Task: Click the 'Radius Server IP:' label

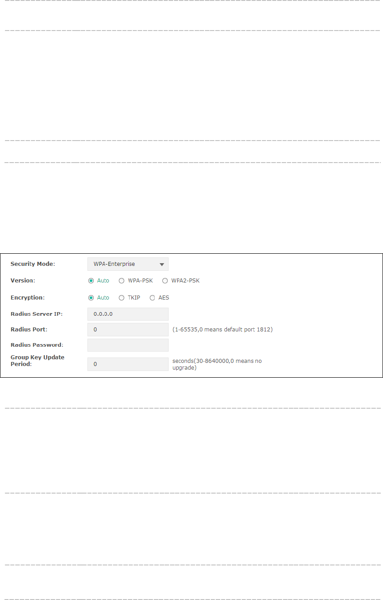Action: [37, 314]
